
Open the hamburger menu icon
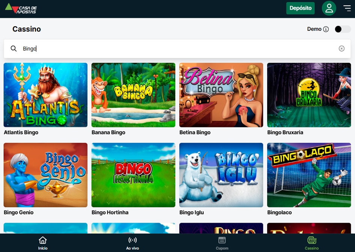[x=347, y=8]
